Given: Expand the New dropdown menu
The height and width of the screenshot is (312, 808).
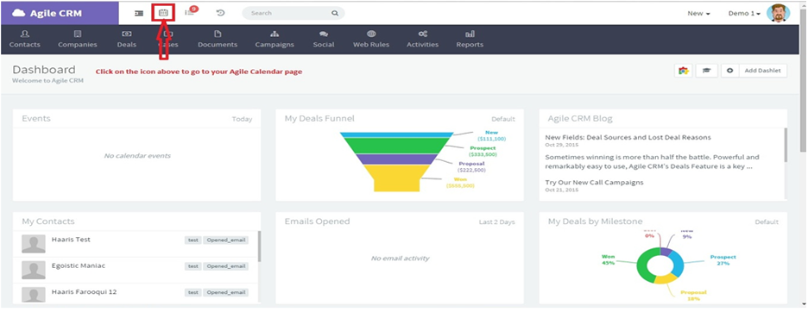Looking at the screenshot, I should point(698,14).
